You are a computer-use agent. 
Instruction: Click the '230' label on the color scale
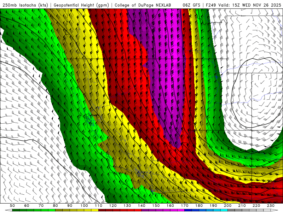tap(271, 206)
